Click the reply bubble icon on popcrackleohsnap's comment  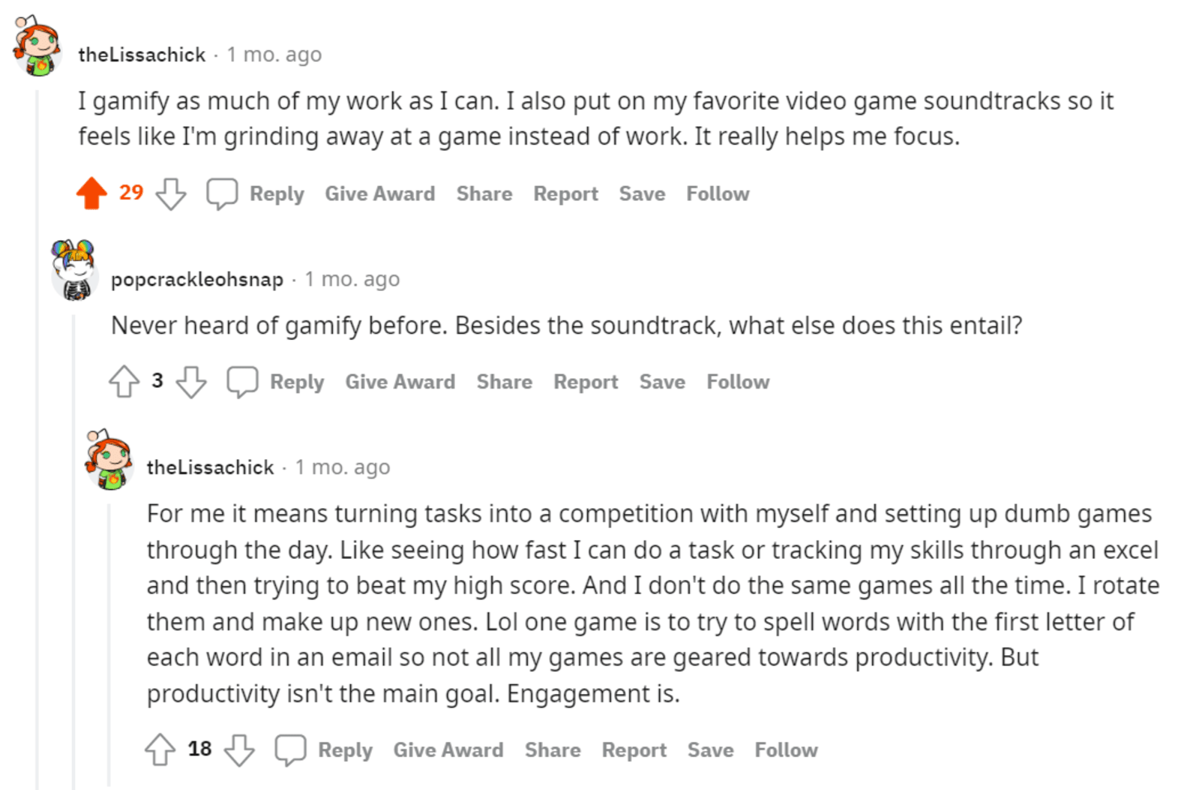tap(242, 381)
